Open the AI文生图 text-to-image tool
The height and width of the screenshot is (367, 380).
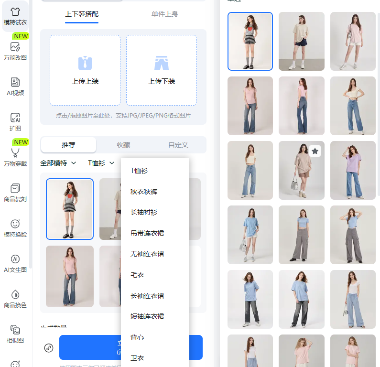15,264
